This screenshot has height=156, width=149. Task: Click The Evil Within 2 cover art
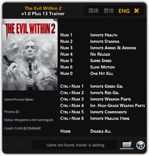(x=30, y=55)
